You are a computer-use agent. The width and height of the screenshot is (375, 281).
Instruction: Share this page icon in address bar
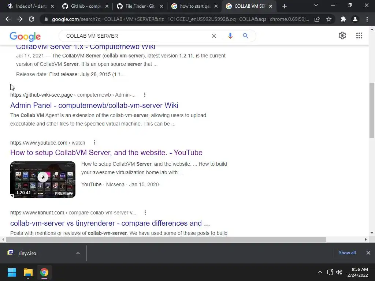point(317,19)
